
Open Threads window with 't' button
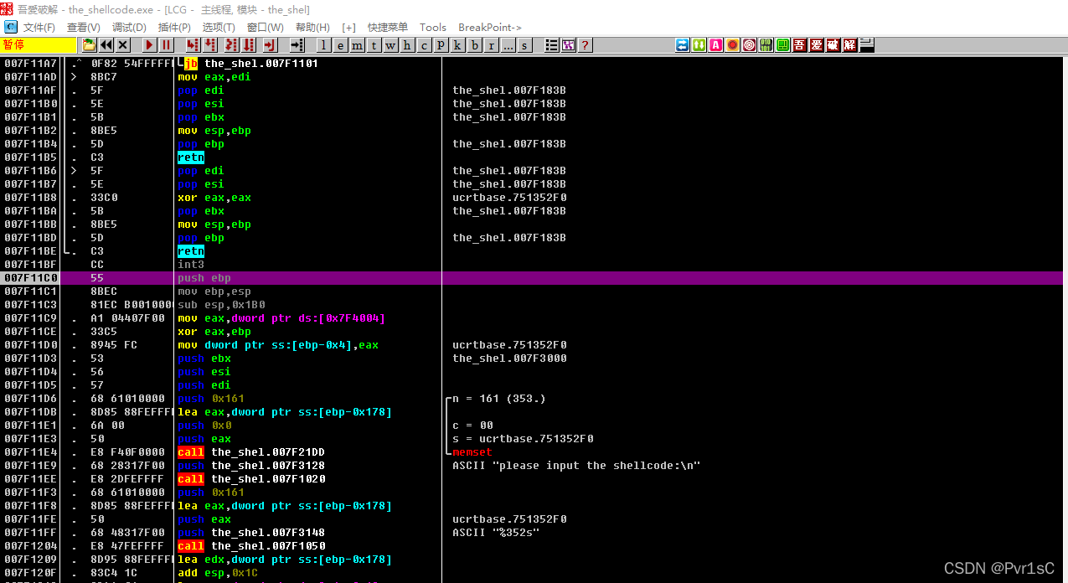click(374, 45)
